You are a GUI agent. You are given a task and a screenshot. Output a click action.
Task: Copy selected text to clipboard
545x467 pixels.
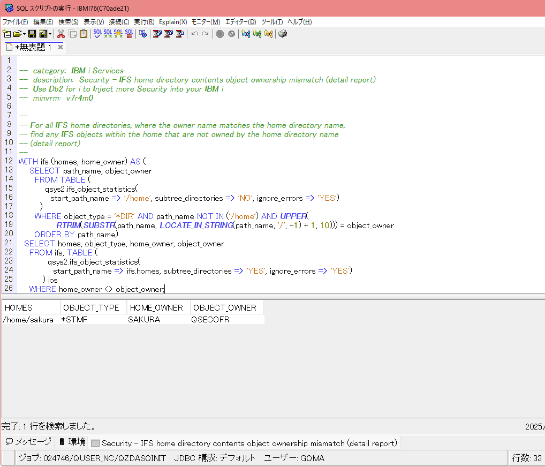(x=72, y=34)
